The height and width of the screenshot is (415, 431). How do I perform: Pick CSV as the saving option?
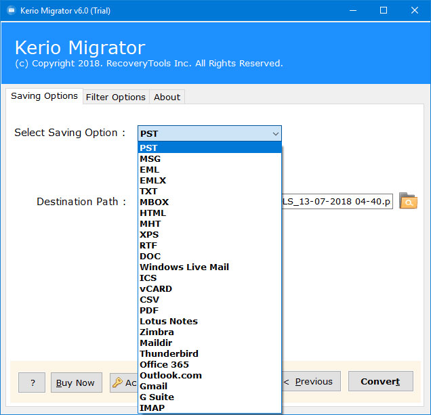coord(209,300)
